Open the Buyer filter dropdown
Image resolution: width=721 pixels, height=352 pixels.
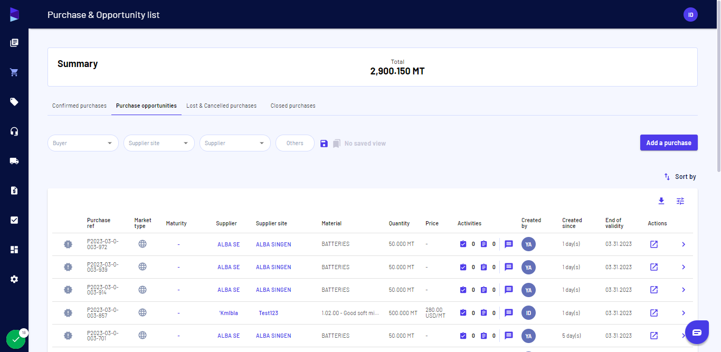[x=83, y=143]
